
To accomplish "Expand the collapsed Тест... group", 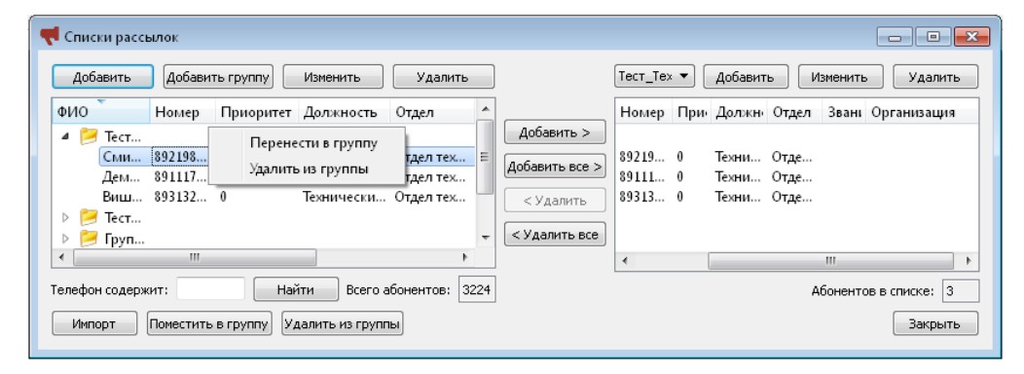I will coord(64,217).
